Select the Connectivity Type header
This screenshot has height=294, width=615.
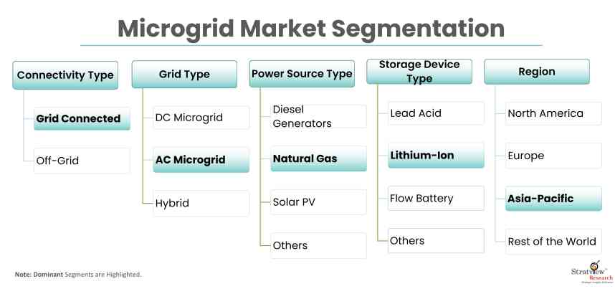point(66,75)
